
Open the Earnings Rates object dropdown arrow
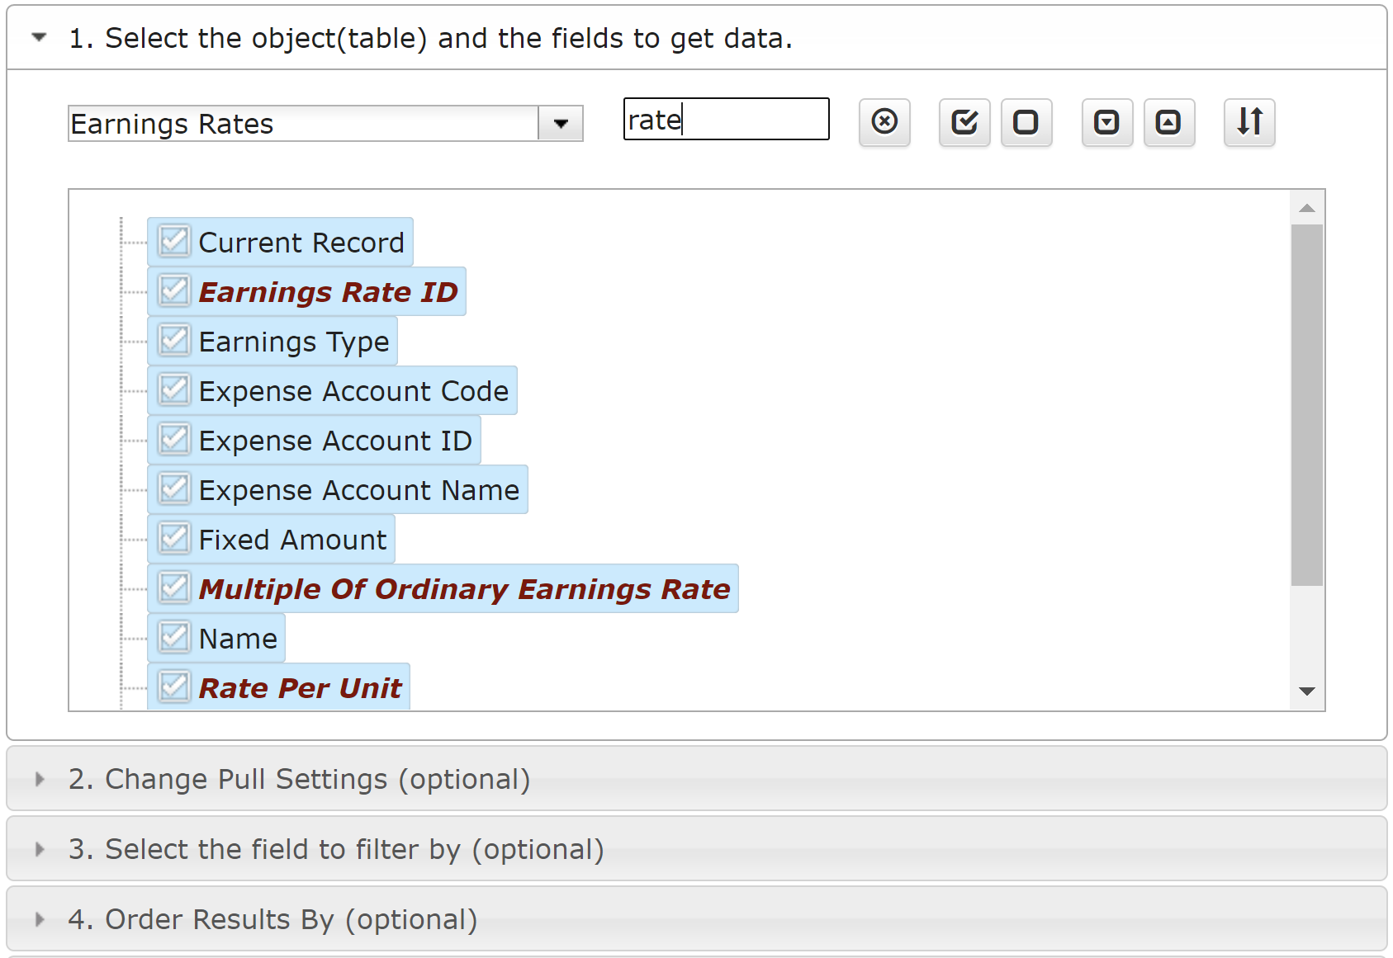(x=561, y=124)
